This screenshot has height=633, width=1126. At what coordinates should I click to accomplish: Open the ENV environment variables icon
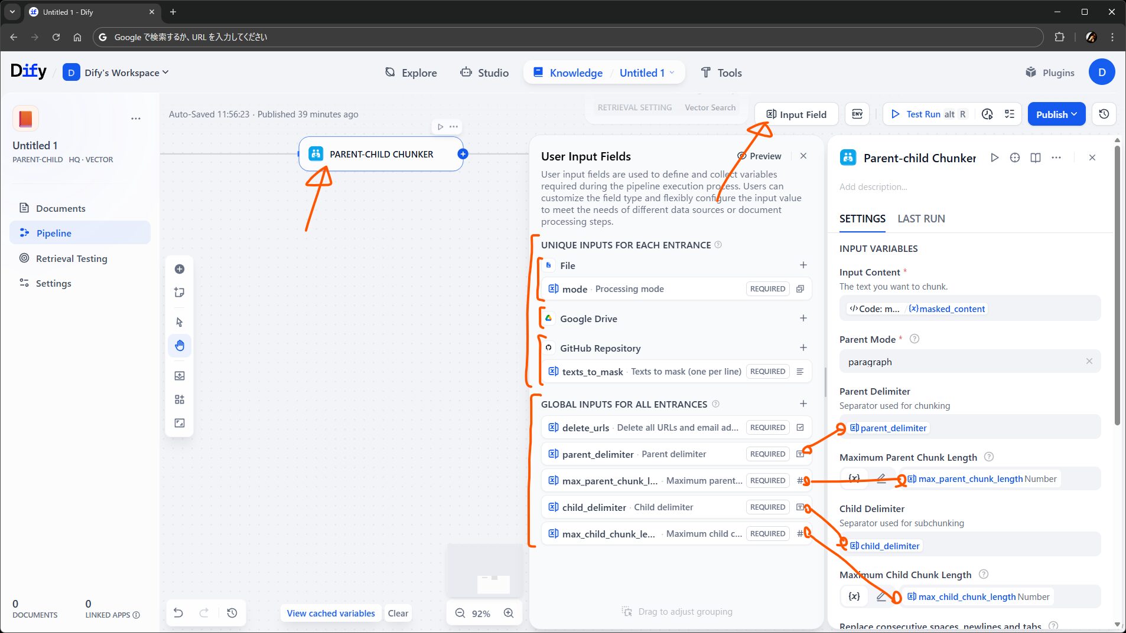[857, 114]
